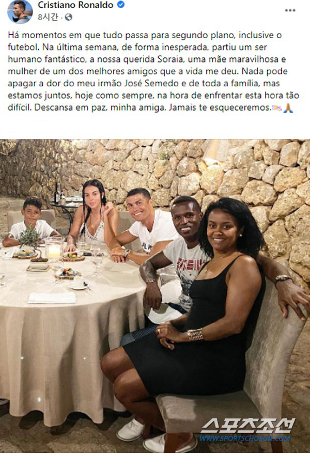310x453 pixels.
Task: Open the round profile picture avatar
Action: tap(20, 11)
